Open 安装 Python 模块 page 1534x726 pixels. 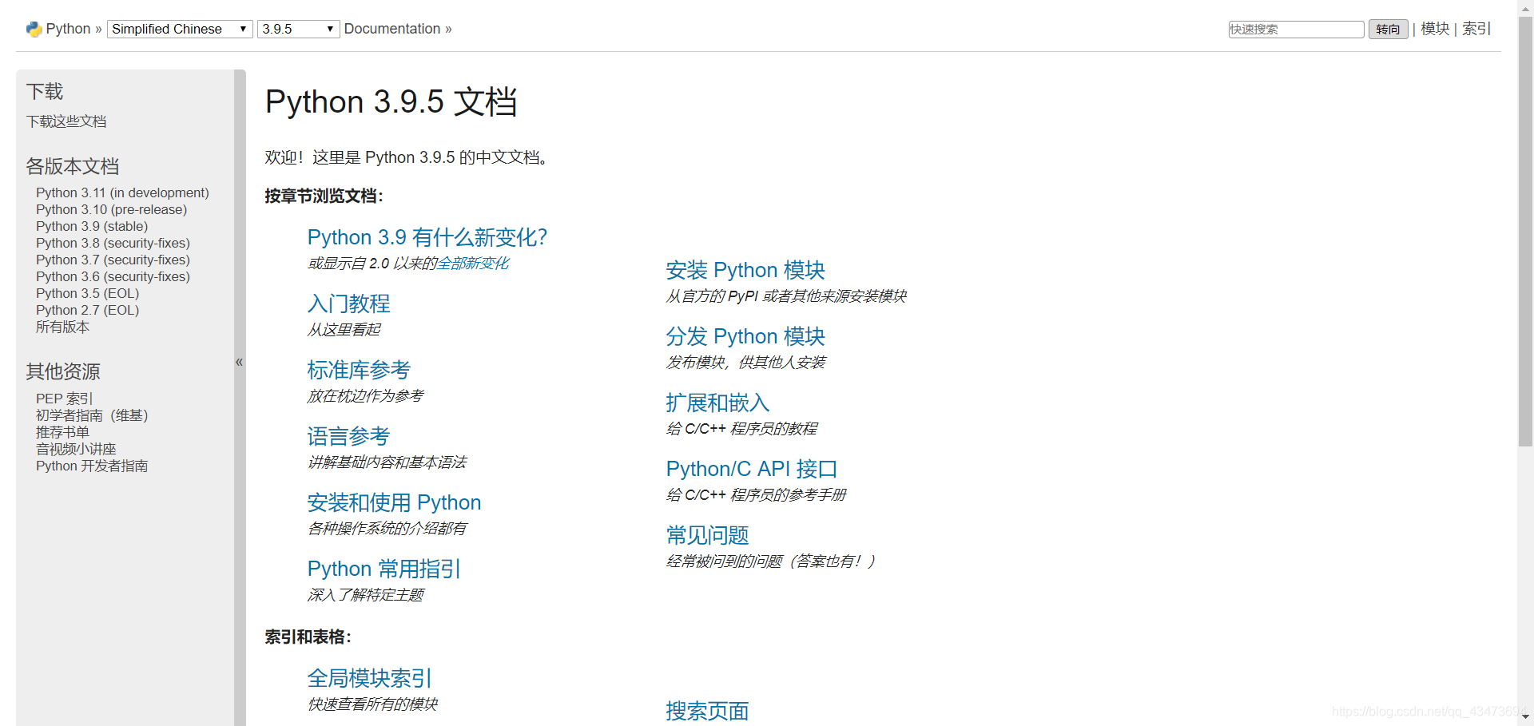tap(745, 270)
